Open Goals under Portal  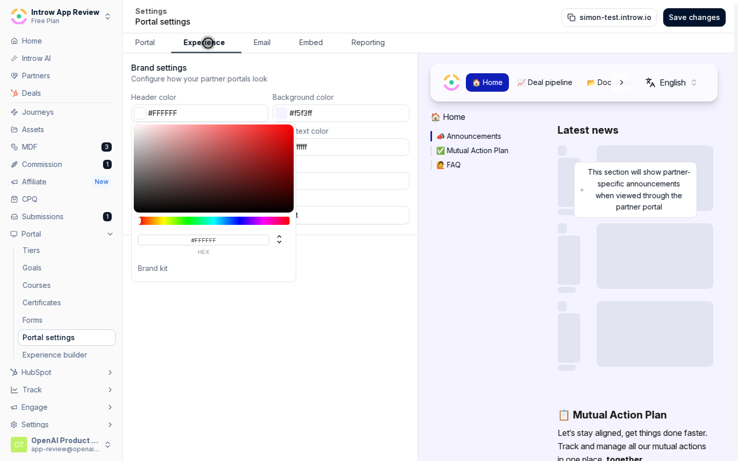(32, 268)
